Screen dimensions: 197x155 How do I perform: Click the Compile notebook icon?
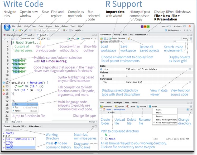(48, 39)
